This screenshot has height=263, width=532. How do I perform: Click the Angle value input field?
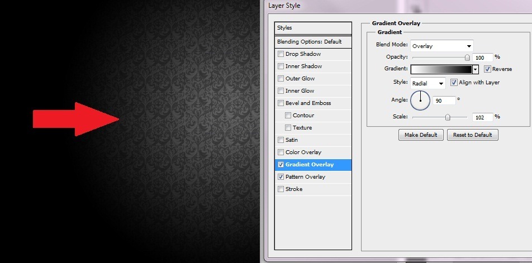[x=444, y=101]
